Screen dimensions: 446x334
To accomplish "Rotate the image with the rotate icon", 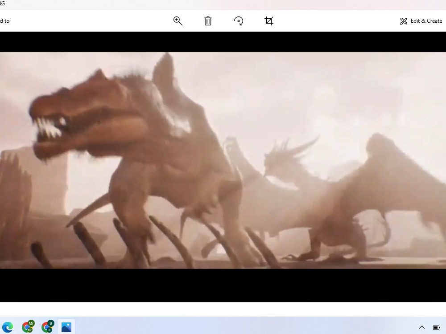I will (x=238, y=21).
